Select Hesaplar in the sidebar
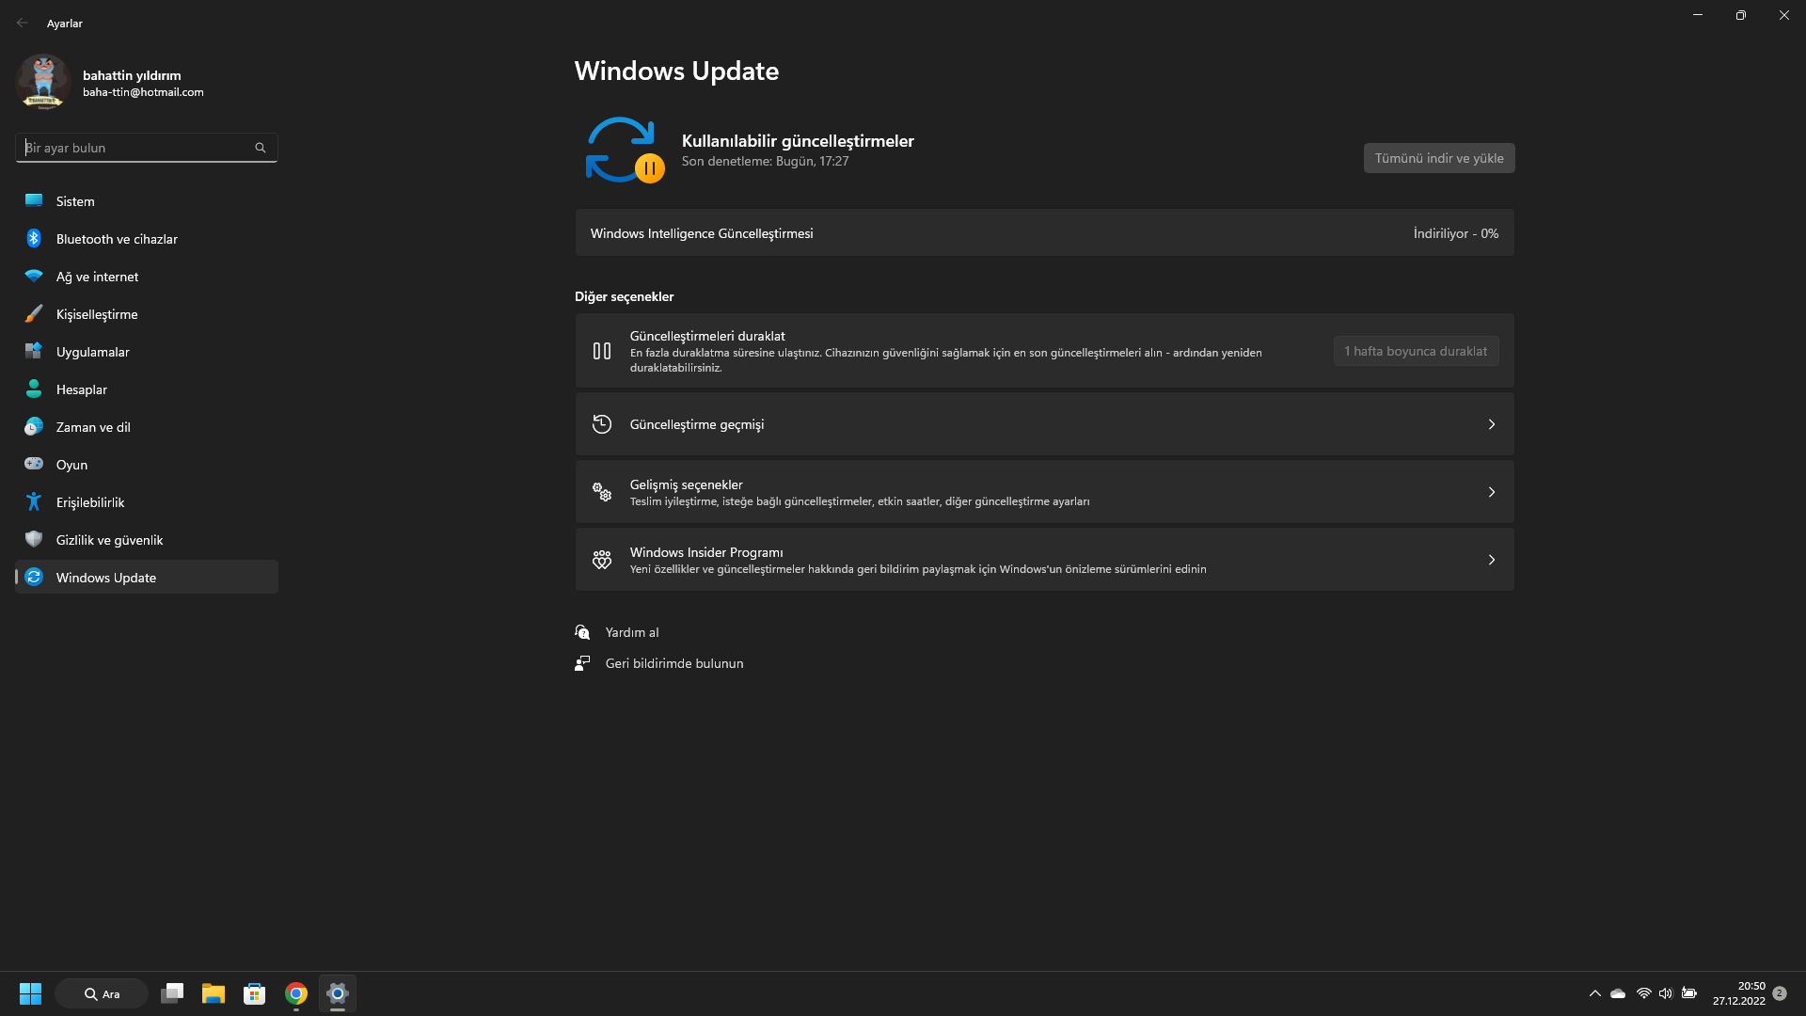The image size is (1806, 1016). point(82,389)
